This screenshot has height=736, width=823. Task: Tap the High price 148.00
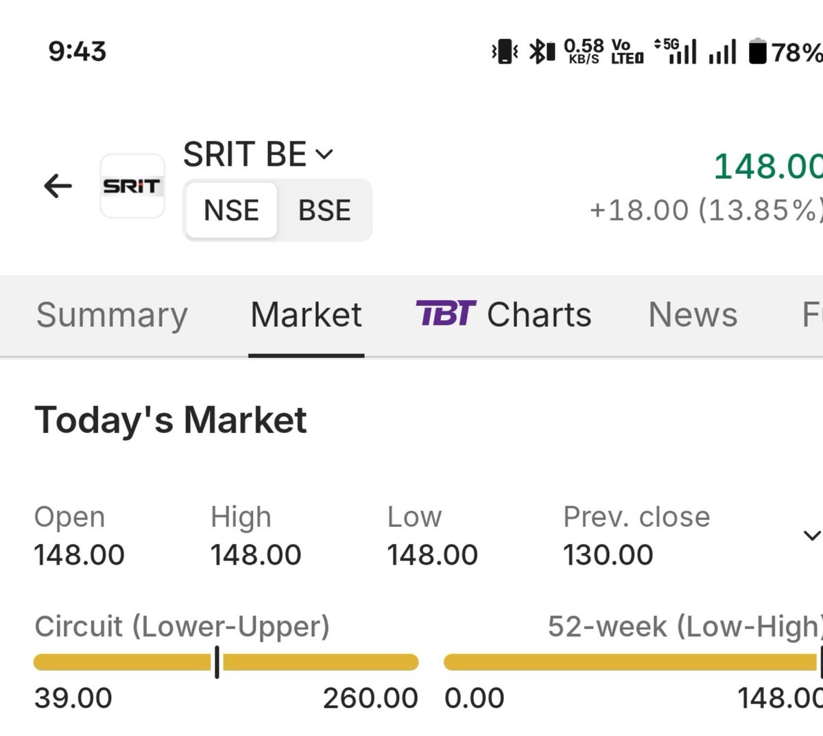pyautogui.click(x=256, y=555)
